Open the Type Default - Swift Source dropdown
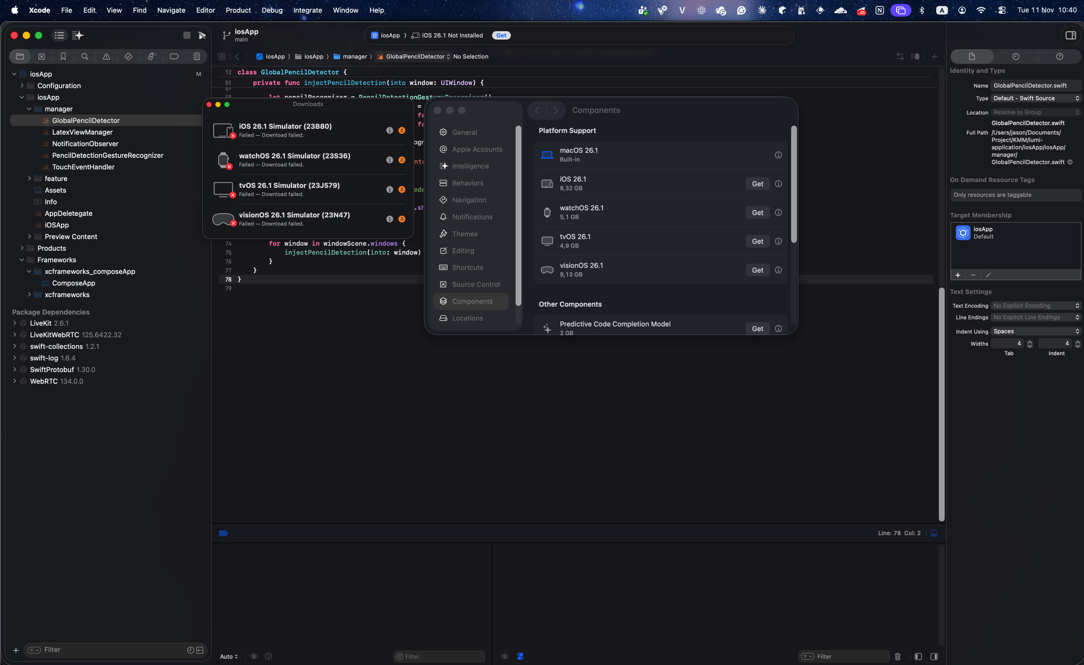This screenshot has width=1084, height=665. point(1035,98)
